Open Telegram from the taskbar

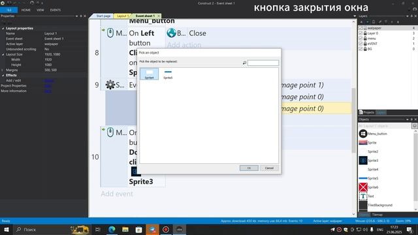[x=152, y=229]
